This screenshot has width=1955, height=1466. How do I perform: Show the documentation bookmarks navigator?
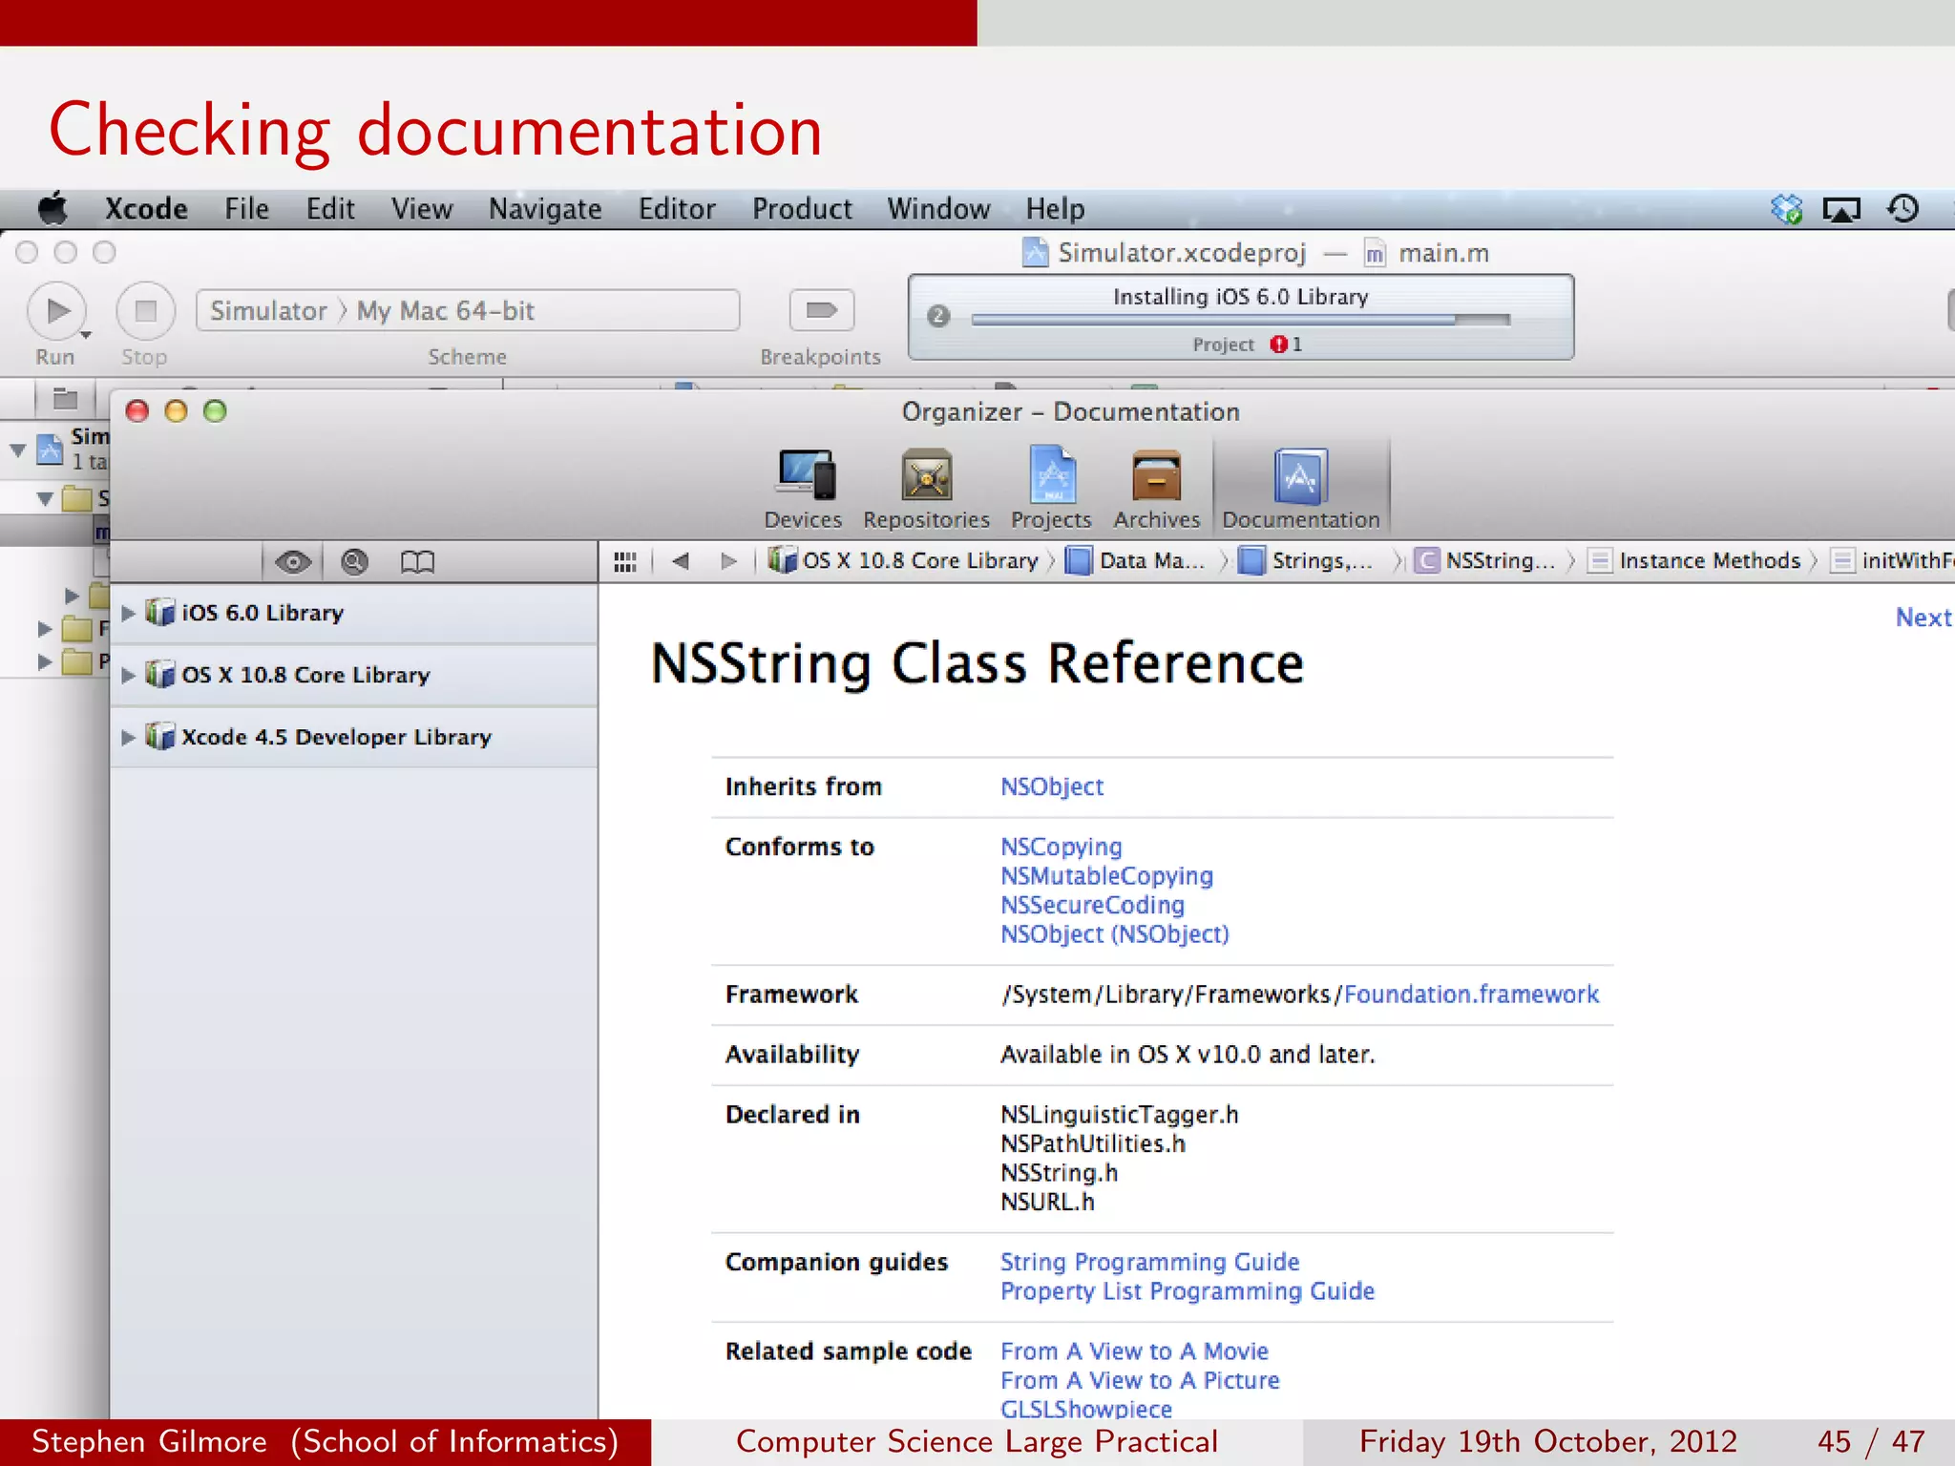click(x=417, y=562)
